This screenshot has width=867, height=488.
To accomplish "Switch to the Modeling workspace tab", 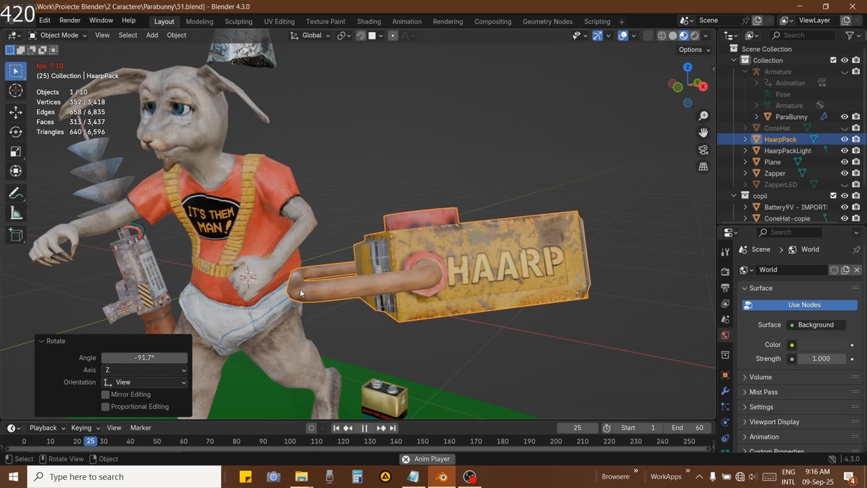I will pyautogui.click(x=199, y=22).
